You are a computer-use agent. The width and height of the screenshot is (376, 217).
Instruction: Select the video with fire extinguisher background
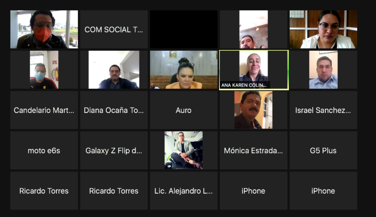[x=44, y=70]
